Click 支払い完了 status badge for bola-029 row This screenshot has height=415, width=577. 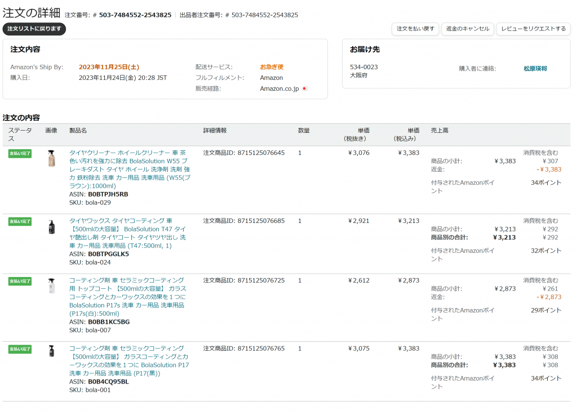pyautogui.click(x=20, y=154)
